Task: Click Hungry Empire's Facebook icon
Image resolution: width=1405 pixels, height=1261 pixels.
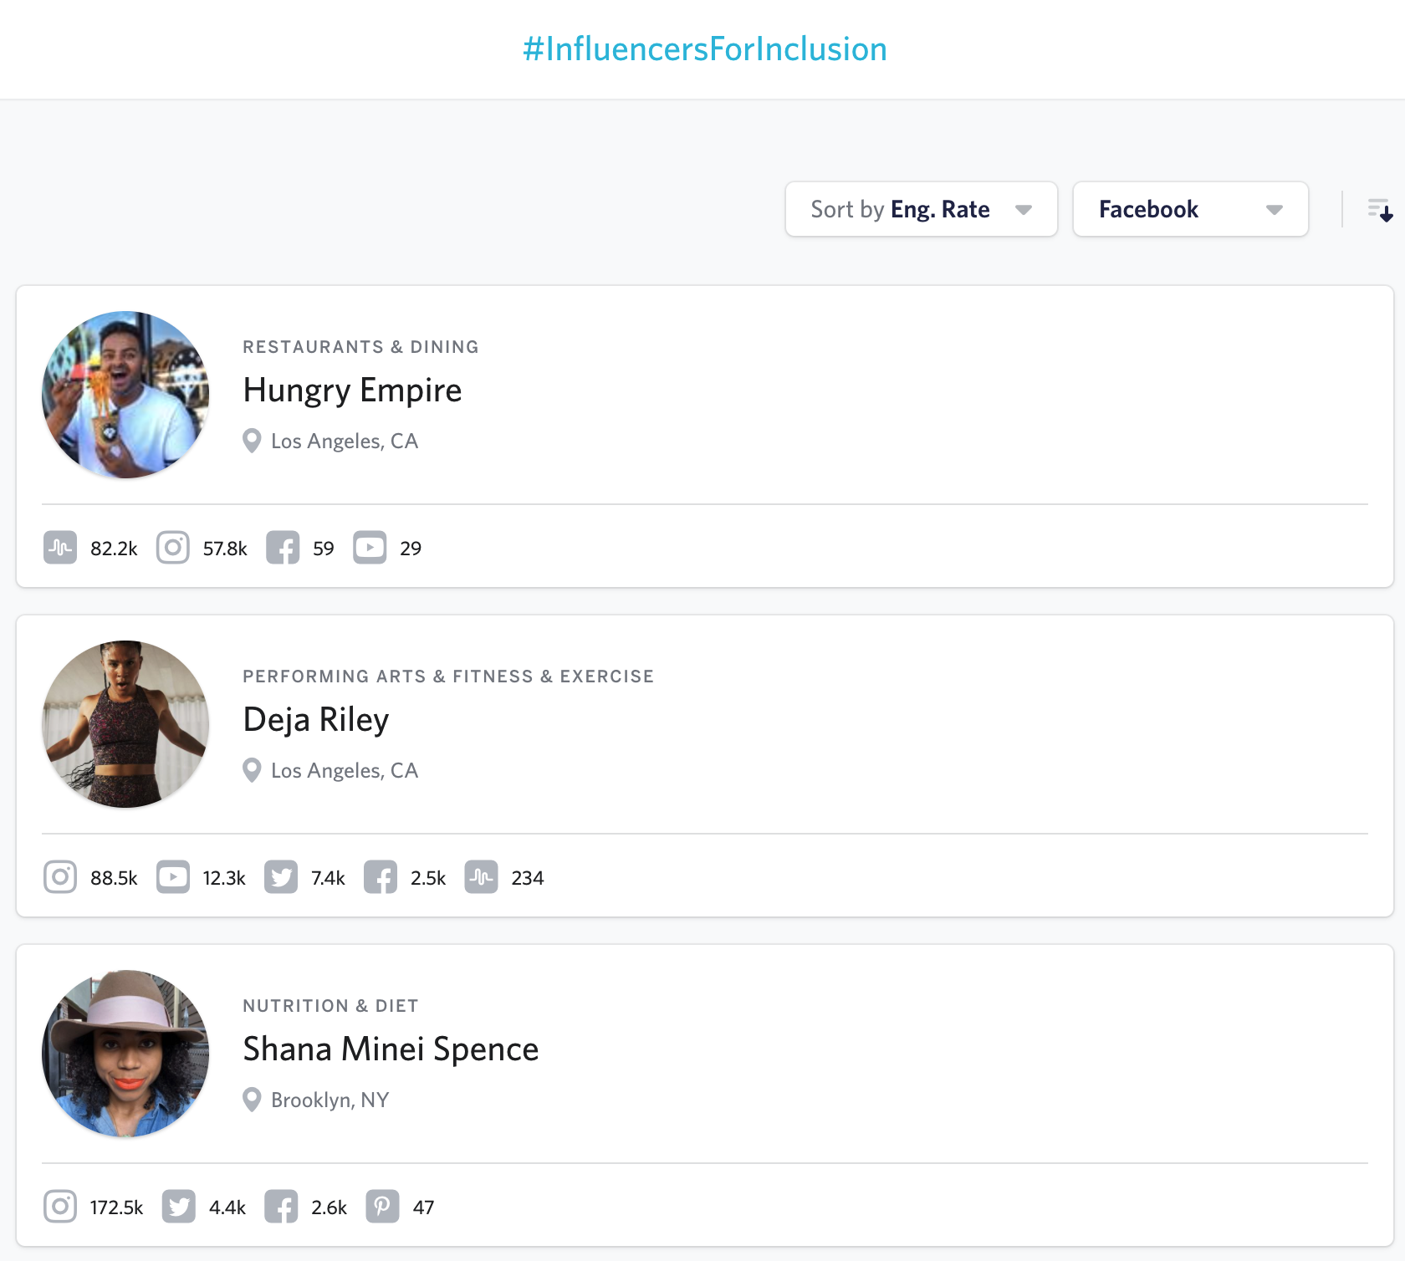Action: [x=283, y=548]
